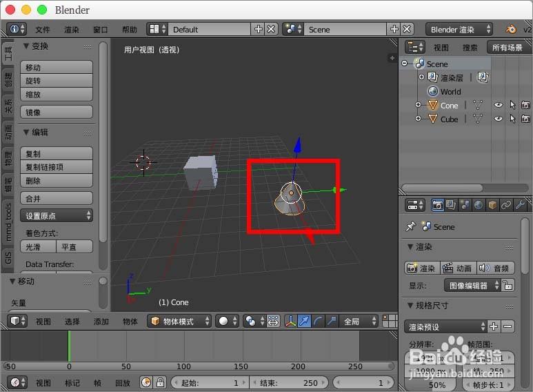Open the 设置原点 dropdown
The height and width of the screenshot is (392, 533).
point(57,216)
